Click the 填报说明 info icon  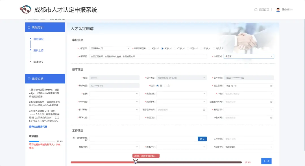click(29, 79)
